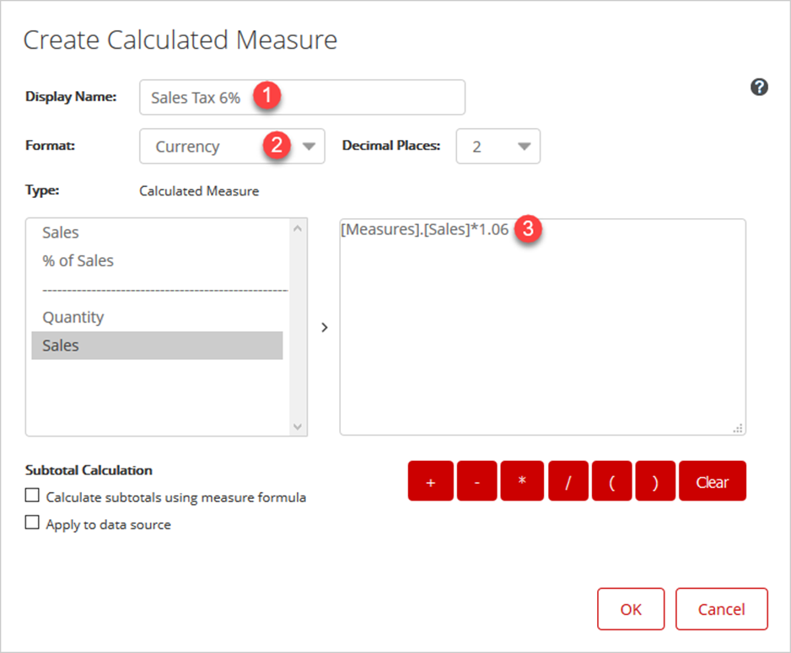Open the Format Currency dropdown
This screenshot has width=791, height=653.
point(232,146)
